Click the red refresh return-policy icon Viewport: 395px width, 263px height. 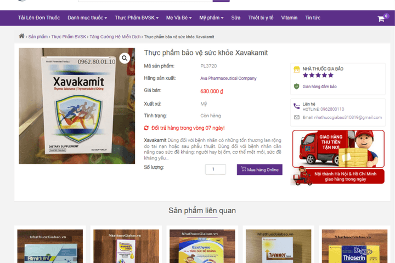point(146,128)
